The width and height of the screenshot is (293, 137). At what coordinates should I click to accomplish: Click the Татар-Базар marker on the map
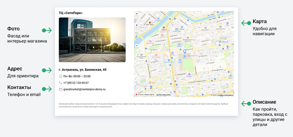click(177, 29)
